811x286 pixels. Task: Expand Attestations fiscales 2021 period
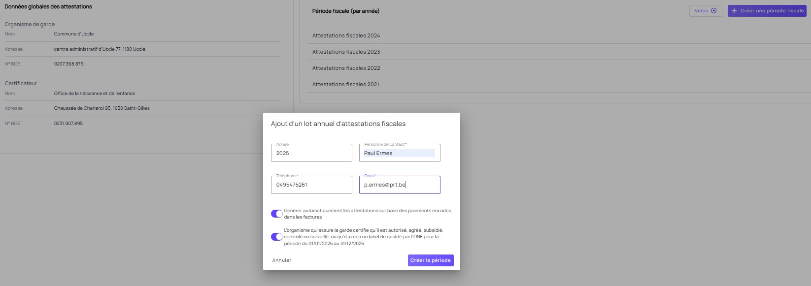coord(346,84)
